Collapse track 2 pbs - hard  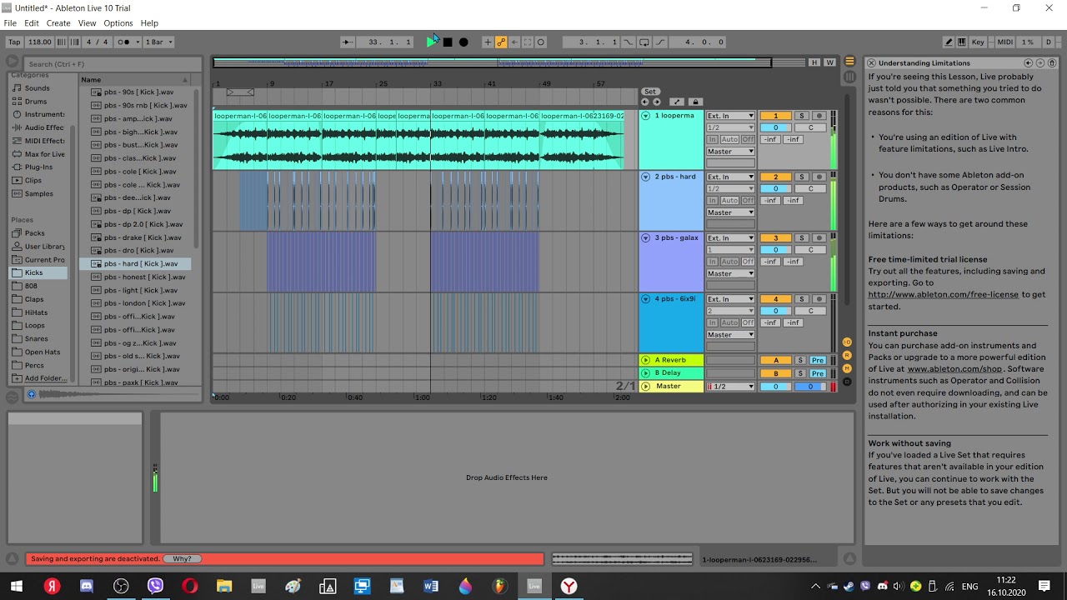(x=646, y=177)
